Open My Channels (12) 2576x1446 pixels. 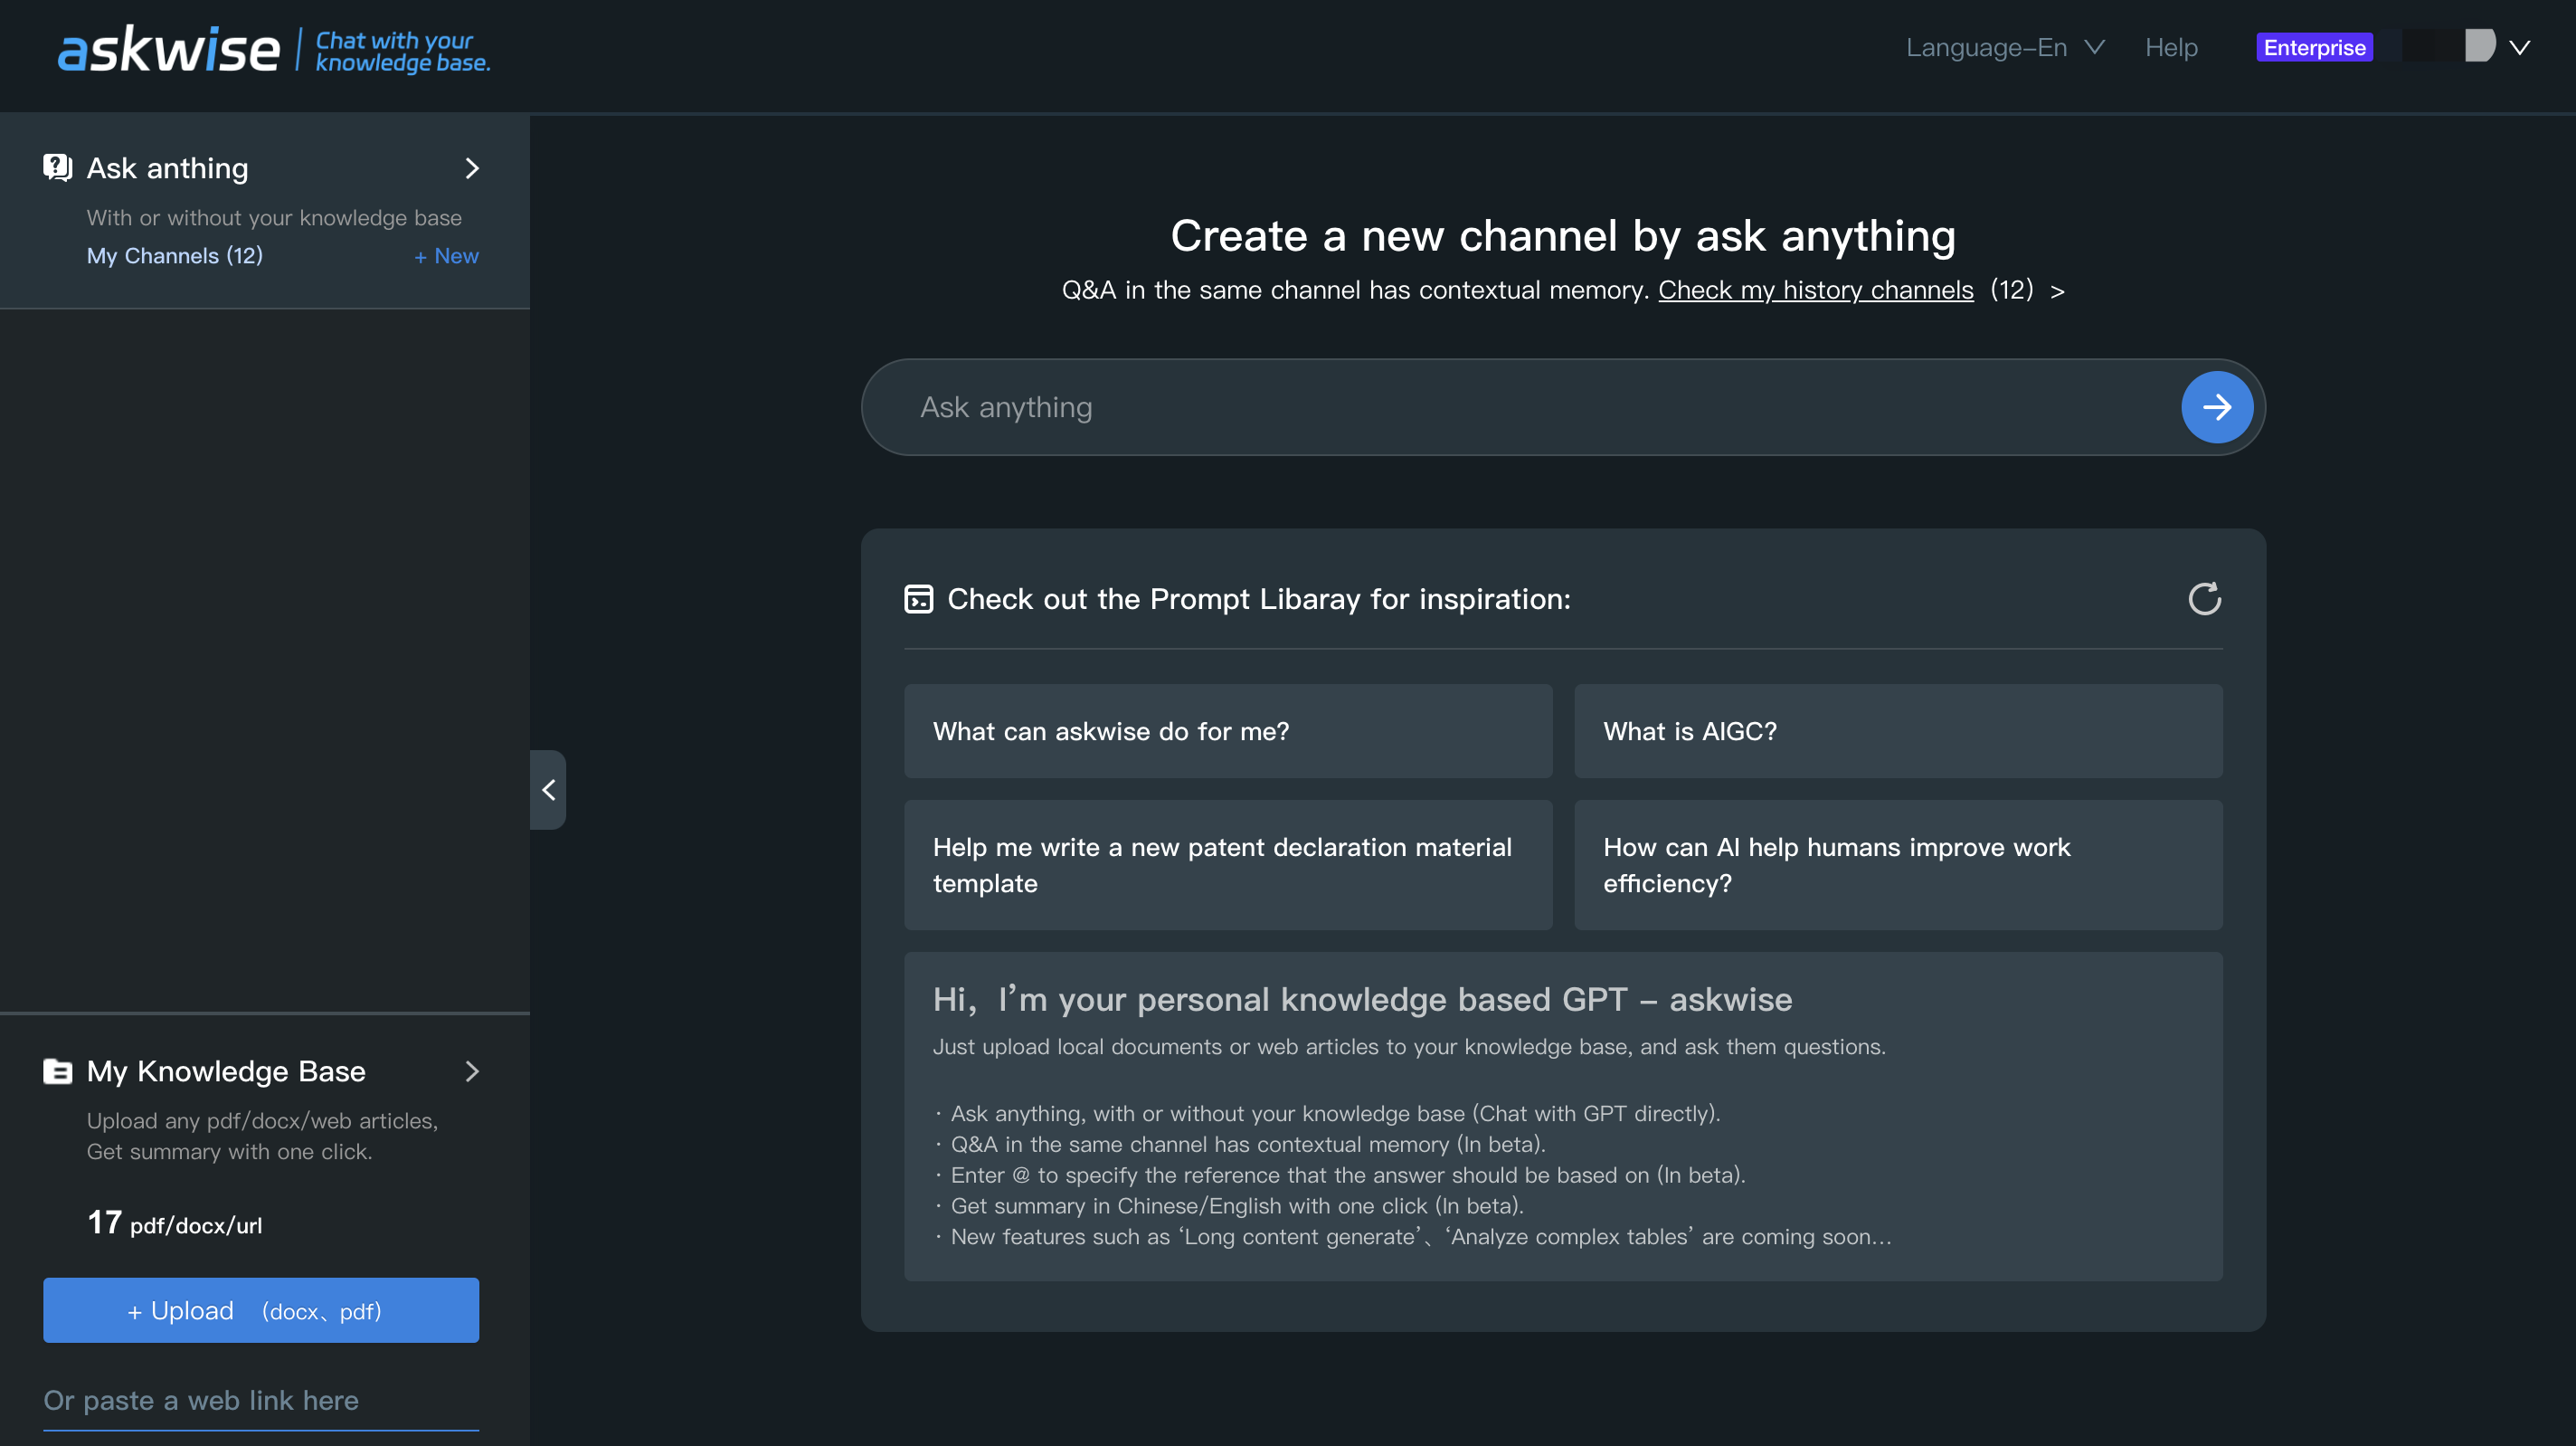(x=174, y=255)
